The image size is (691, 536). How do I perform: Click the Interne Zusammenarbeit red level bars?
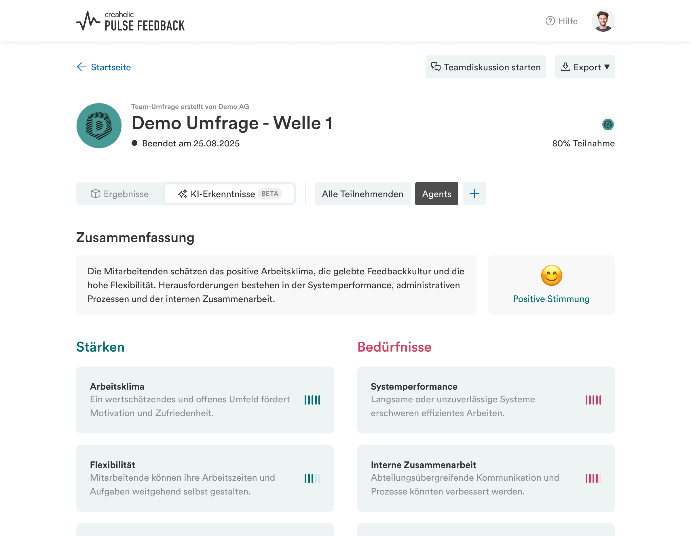593,478
